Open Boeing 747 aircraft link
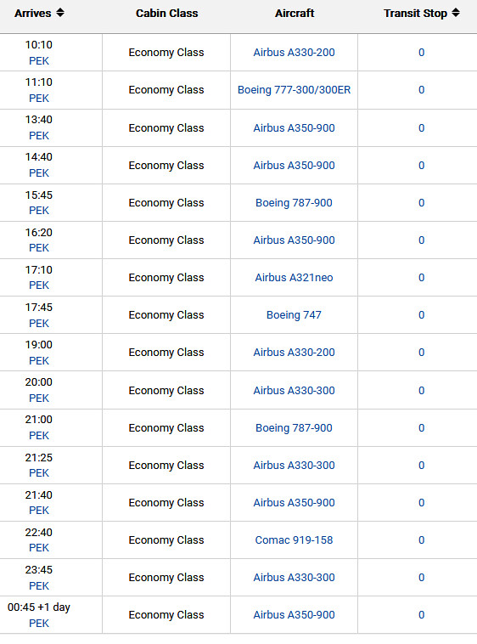The height and width of the screenshot is (644, 477). click(294, 315)
